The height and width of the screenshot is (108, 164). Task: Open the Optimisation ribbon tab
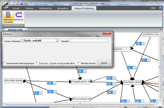(x=45, y=8)
